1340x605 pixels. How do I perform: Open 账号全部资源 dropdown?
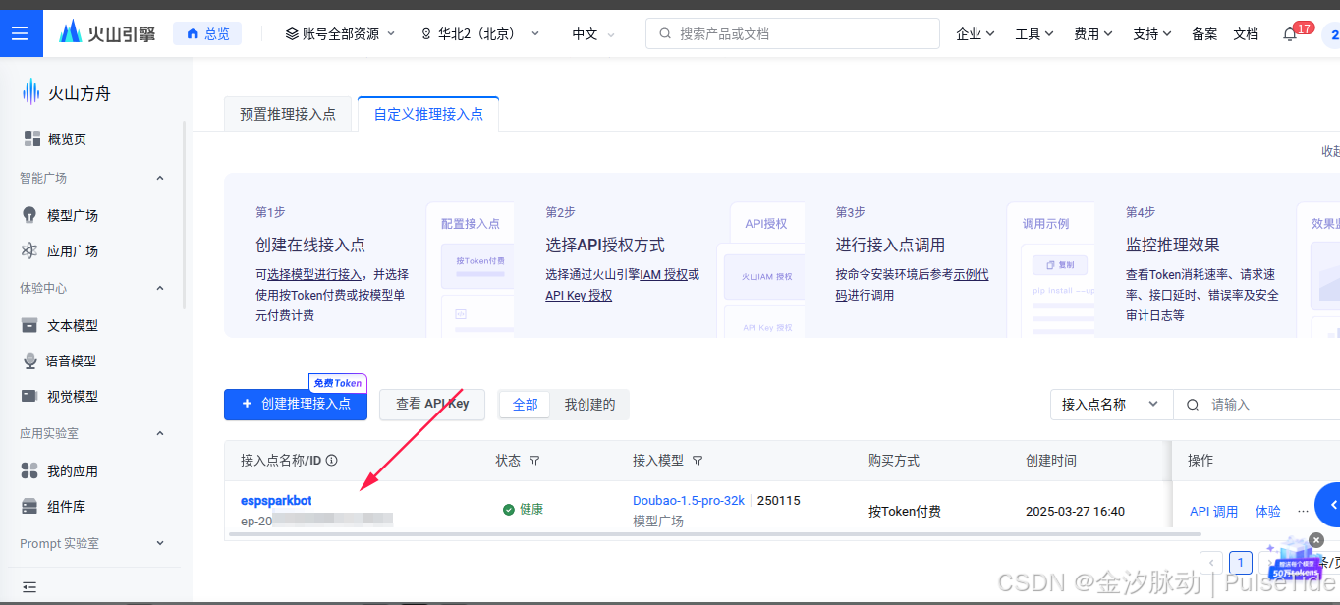[340, 33]
